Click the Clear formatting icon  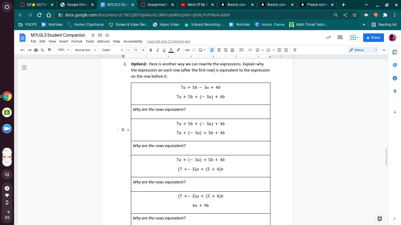295,50
